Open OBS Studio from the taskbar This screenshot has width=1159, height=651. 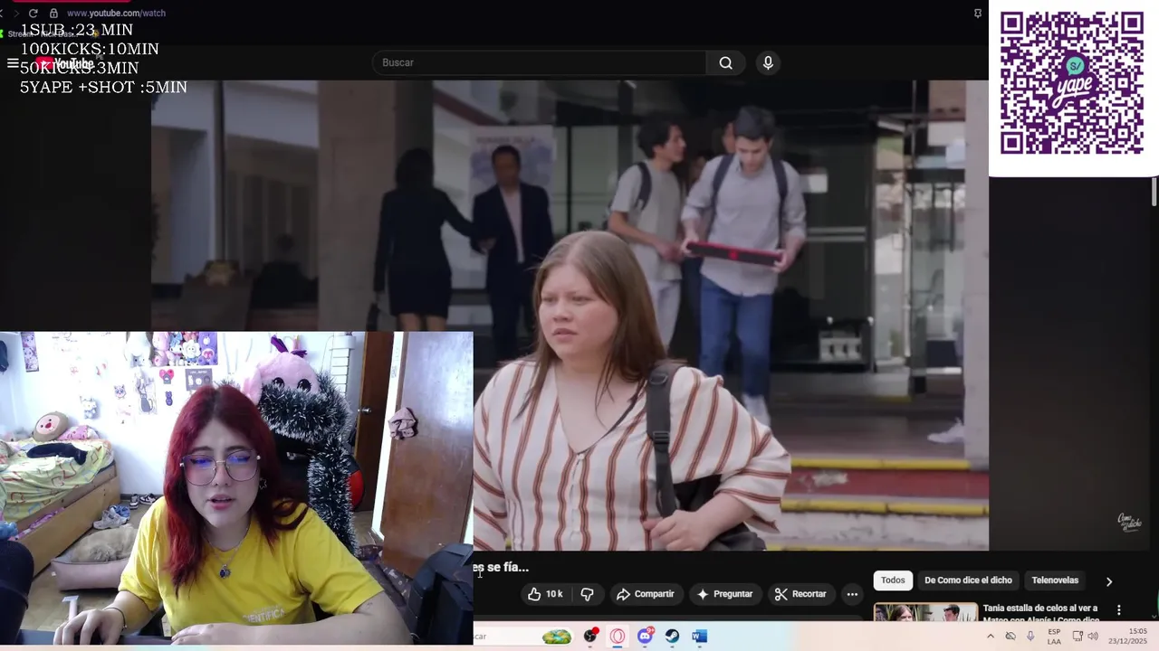tap(590, 637)
